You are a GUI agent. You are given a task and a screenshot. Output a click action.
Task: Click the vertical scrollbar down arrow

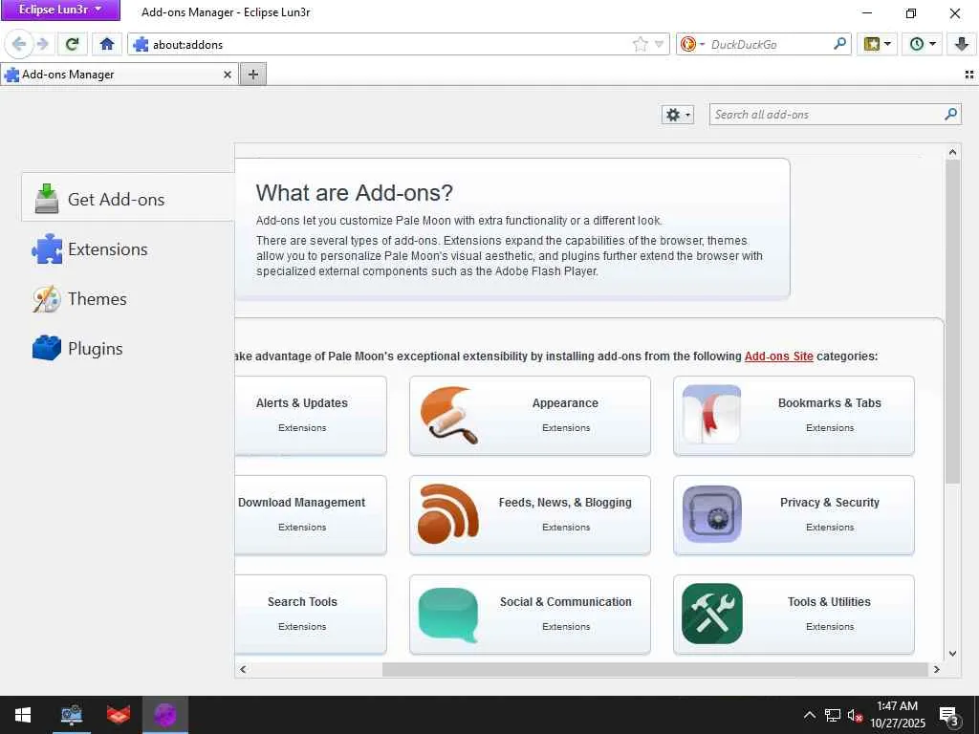pos(952,654)
